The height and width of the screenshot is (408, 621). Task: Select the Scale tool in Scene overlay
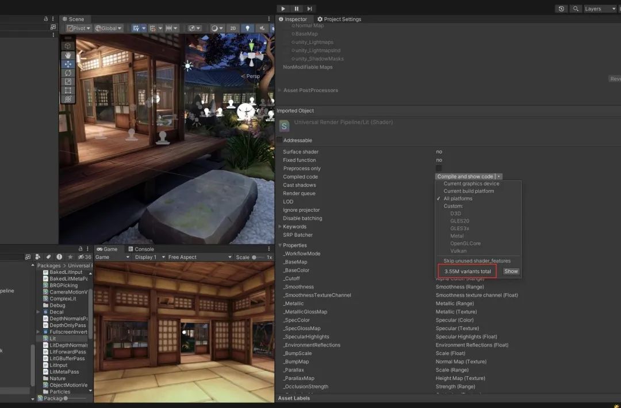[x=68, y=82]
